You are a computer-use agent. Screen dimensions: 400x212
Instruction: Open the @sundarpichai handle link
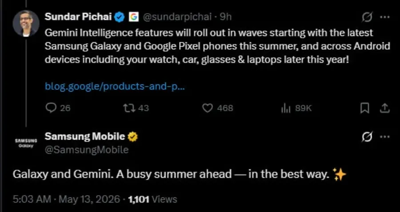click(177, 17)
